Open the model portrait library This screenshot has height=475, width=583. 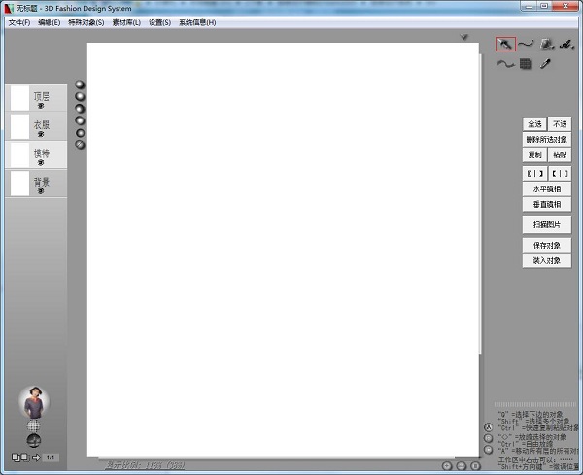[34, 402]
